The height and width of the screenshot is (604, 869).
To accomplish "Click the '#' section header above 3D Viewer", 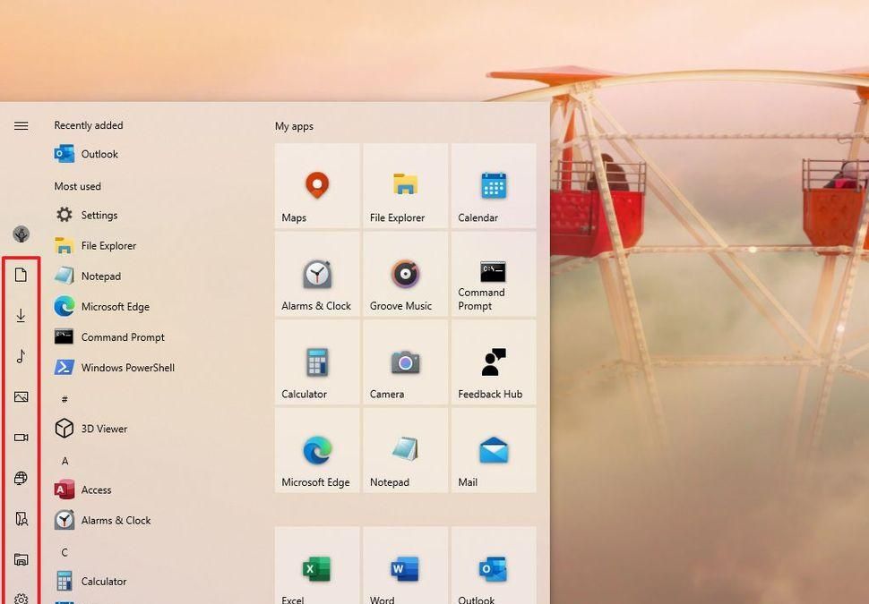I will point(64,398).
